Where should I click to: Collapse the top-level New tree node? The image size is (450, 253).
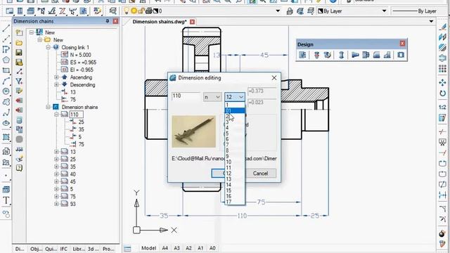(32, 32)
